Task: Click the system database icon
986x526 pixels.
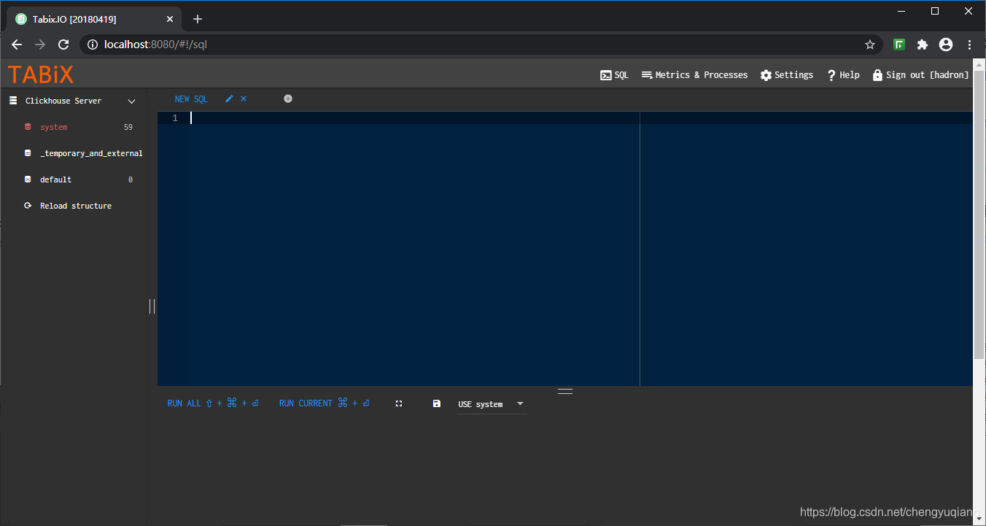Action: [28, 127]
